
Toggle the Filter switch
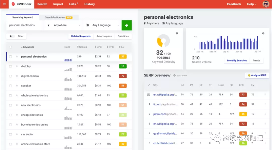pyautogui.click(x=12, y=36)
